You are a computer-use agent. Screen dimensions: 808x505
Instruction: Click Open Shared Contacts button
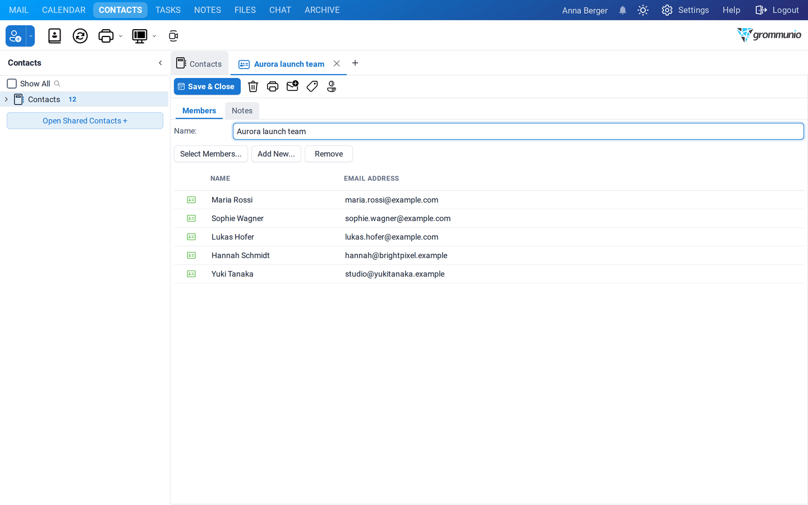click(x=85, y=121)
